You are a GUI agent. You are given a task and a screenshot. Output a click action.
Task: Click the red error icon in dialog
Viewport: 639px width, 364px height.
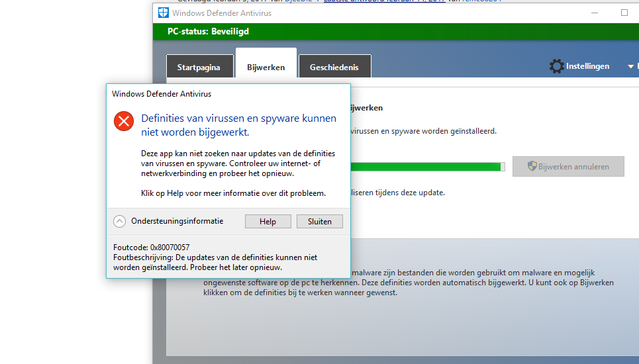coord(124,121)
